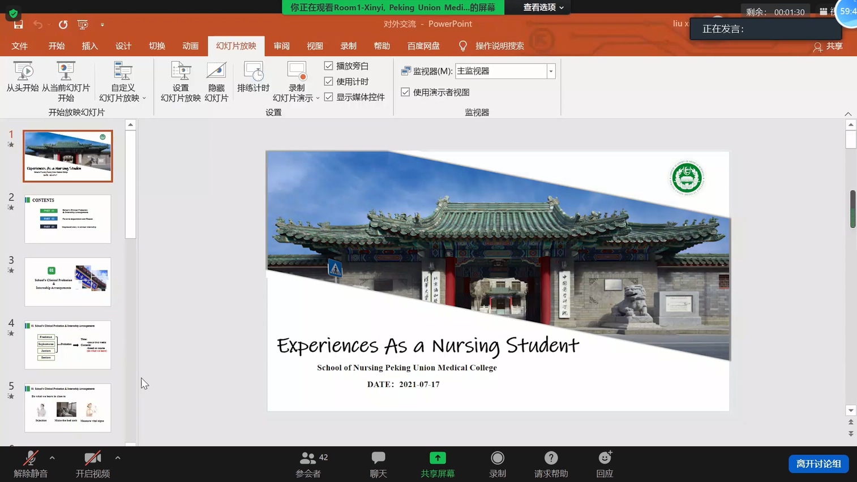Click the 共享屏幕 share screen icon
Viewport: 857px width, 482px height.
(x=438, y=458)
